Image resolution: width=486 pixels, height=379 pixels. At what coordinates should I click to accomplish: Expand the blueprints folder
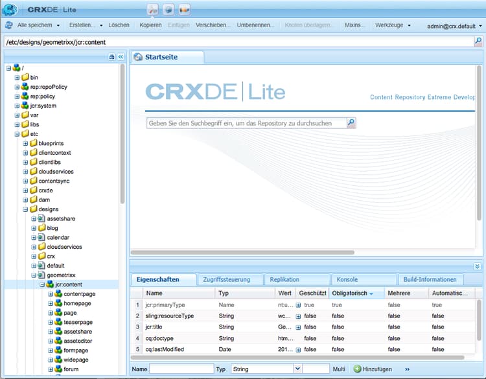(x=25, y=143)
